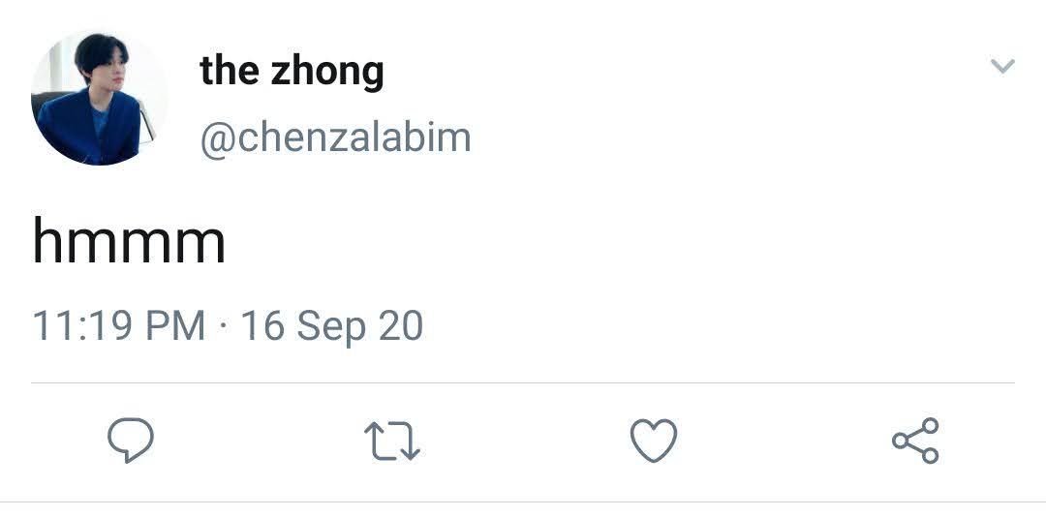Visit the @chenzalabim handle link

click(x=335, y=138)
